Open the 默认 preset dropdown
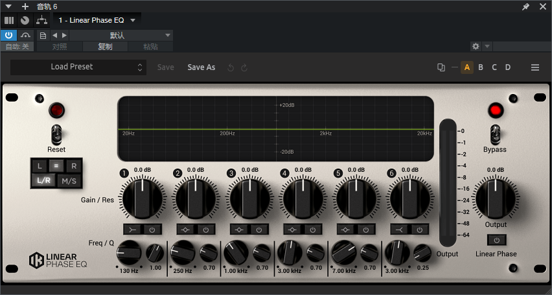 (x=121, y=35)
